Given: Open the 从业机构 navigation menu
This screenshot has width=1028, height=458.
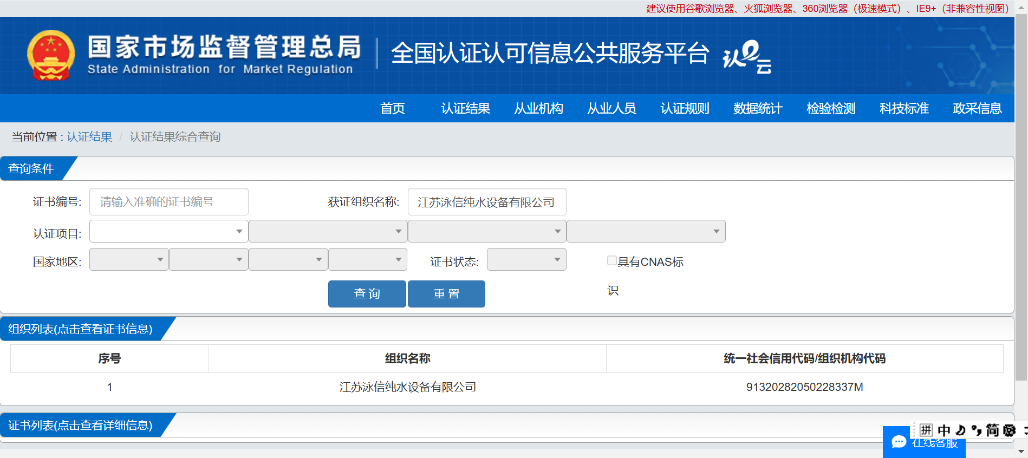Looking at the screenshot, I should (x=539, y=108).
